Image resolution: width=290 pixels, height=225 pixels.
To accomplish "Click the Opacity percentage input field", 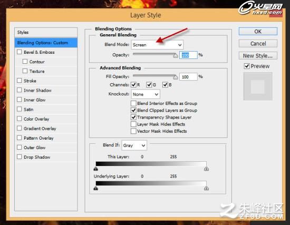I will coord(188,55).
